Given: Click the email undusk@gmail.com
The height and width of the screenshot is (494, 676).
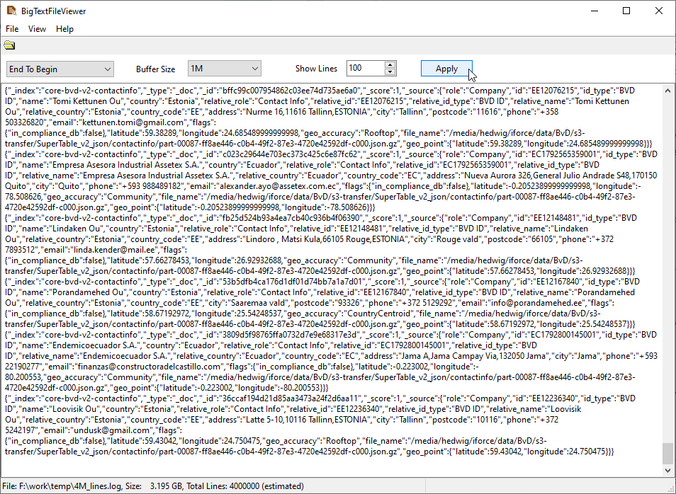Looking at the screenshot, I should pyautogui.click(x=112, y=430).
